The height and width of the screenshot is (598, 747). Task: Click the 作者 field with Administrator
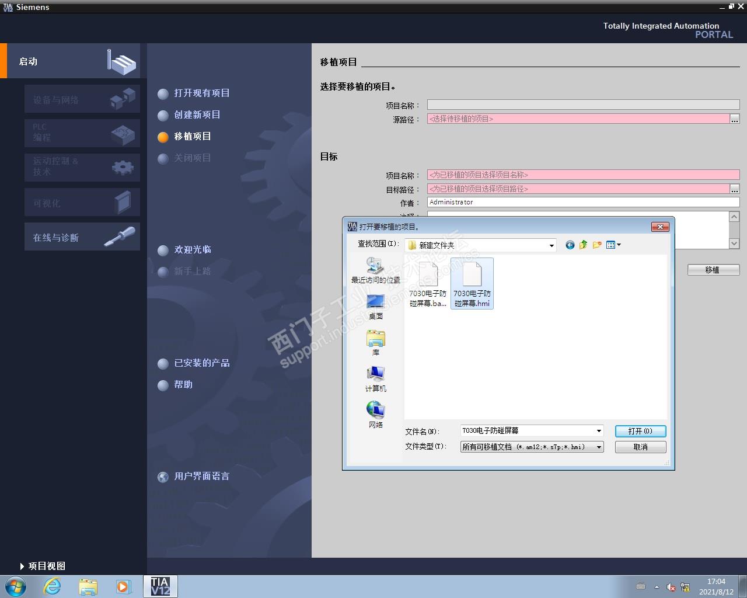[x=583, y=202]
